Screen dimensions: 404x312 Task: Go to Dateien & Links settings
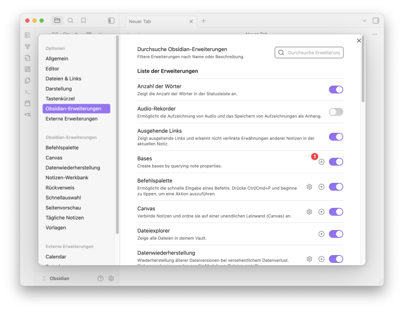click(76, 79)
